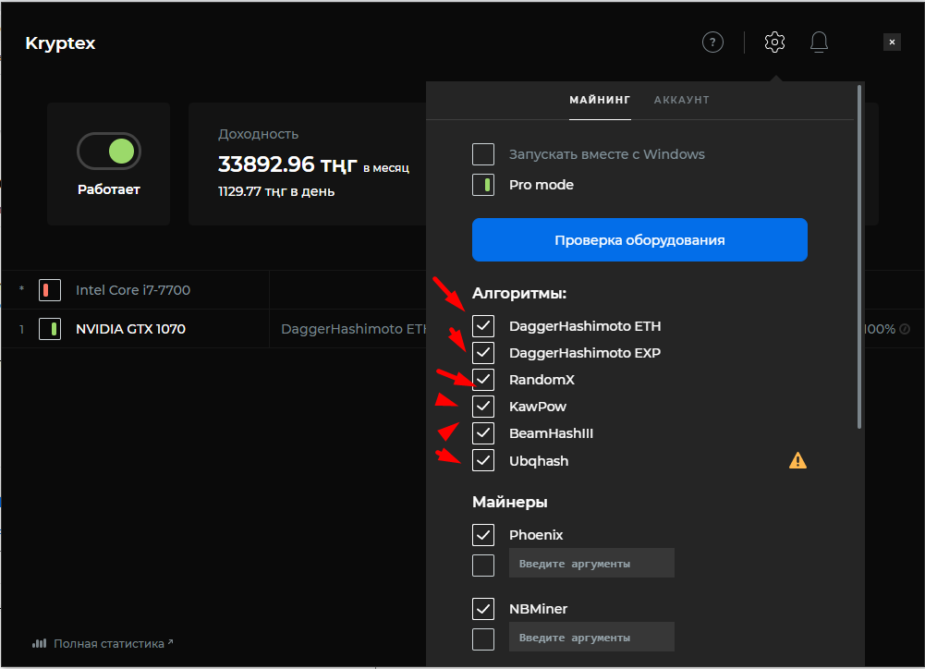Close the Kryptex window
Image resolution: width=925 pixels, height=669 pixels.
point(892,42)
